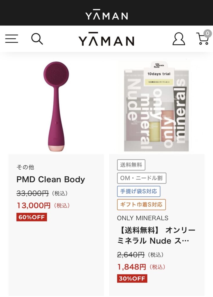Viewport: 213px width, 297px height.
Task: Click the 60%OFF discount badge
Action: (32, 217)
